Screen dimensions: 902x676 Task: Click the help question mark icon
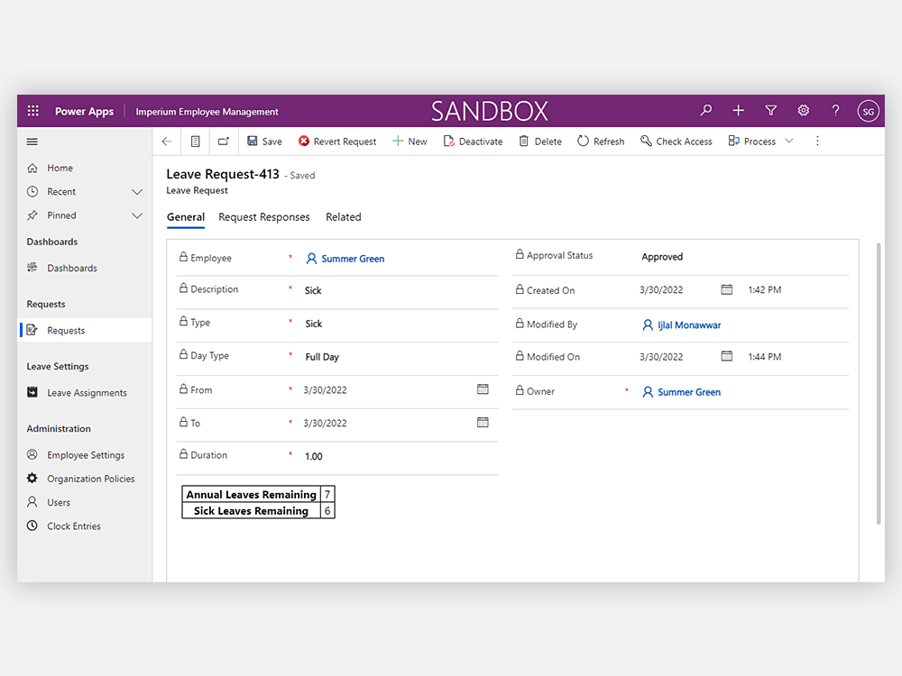tap(836, 110)
